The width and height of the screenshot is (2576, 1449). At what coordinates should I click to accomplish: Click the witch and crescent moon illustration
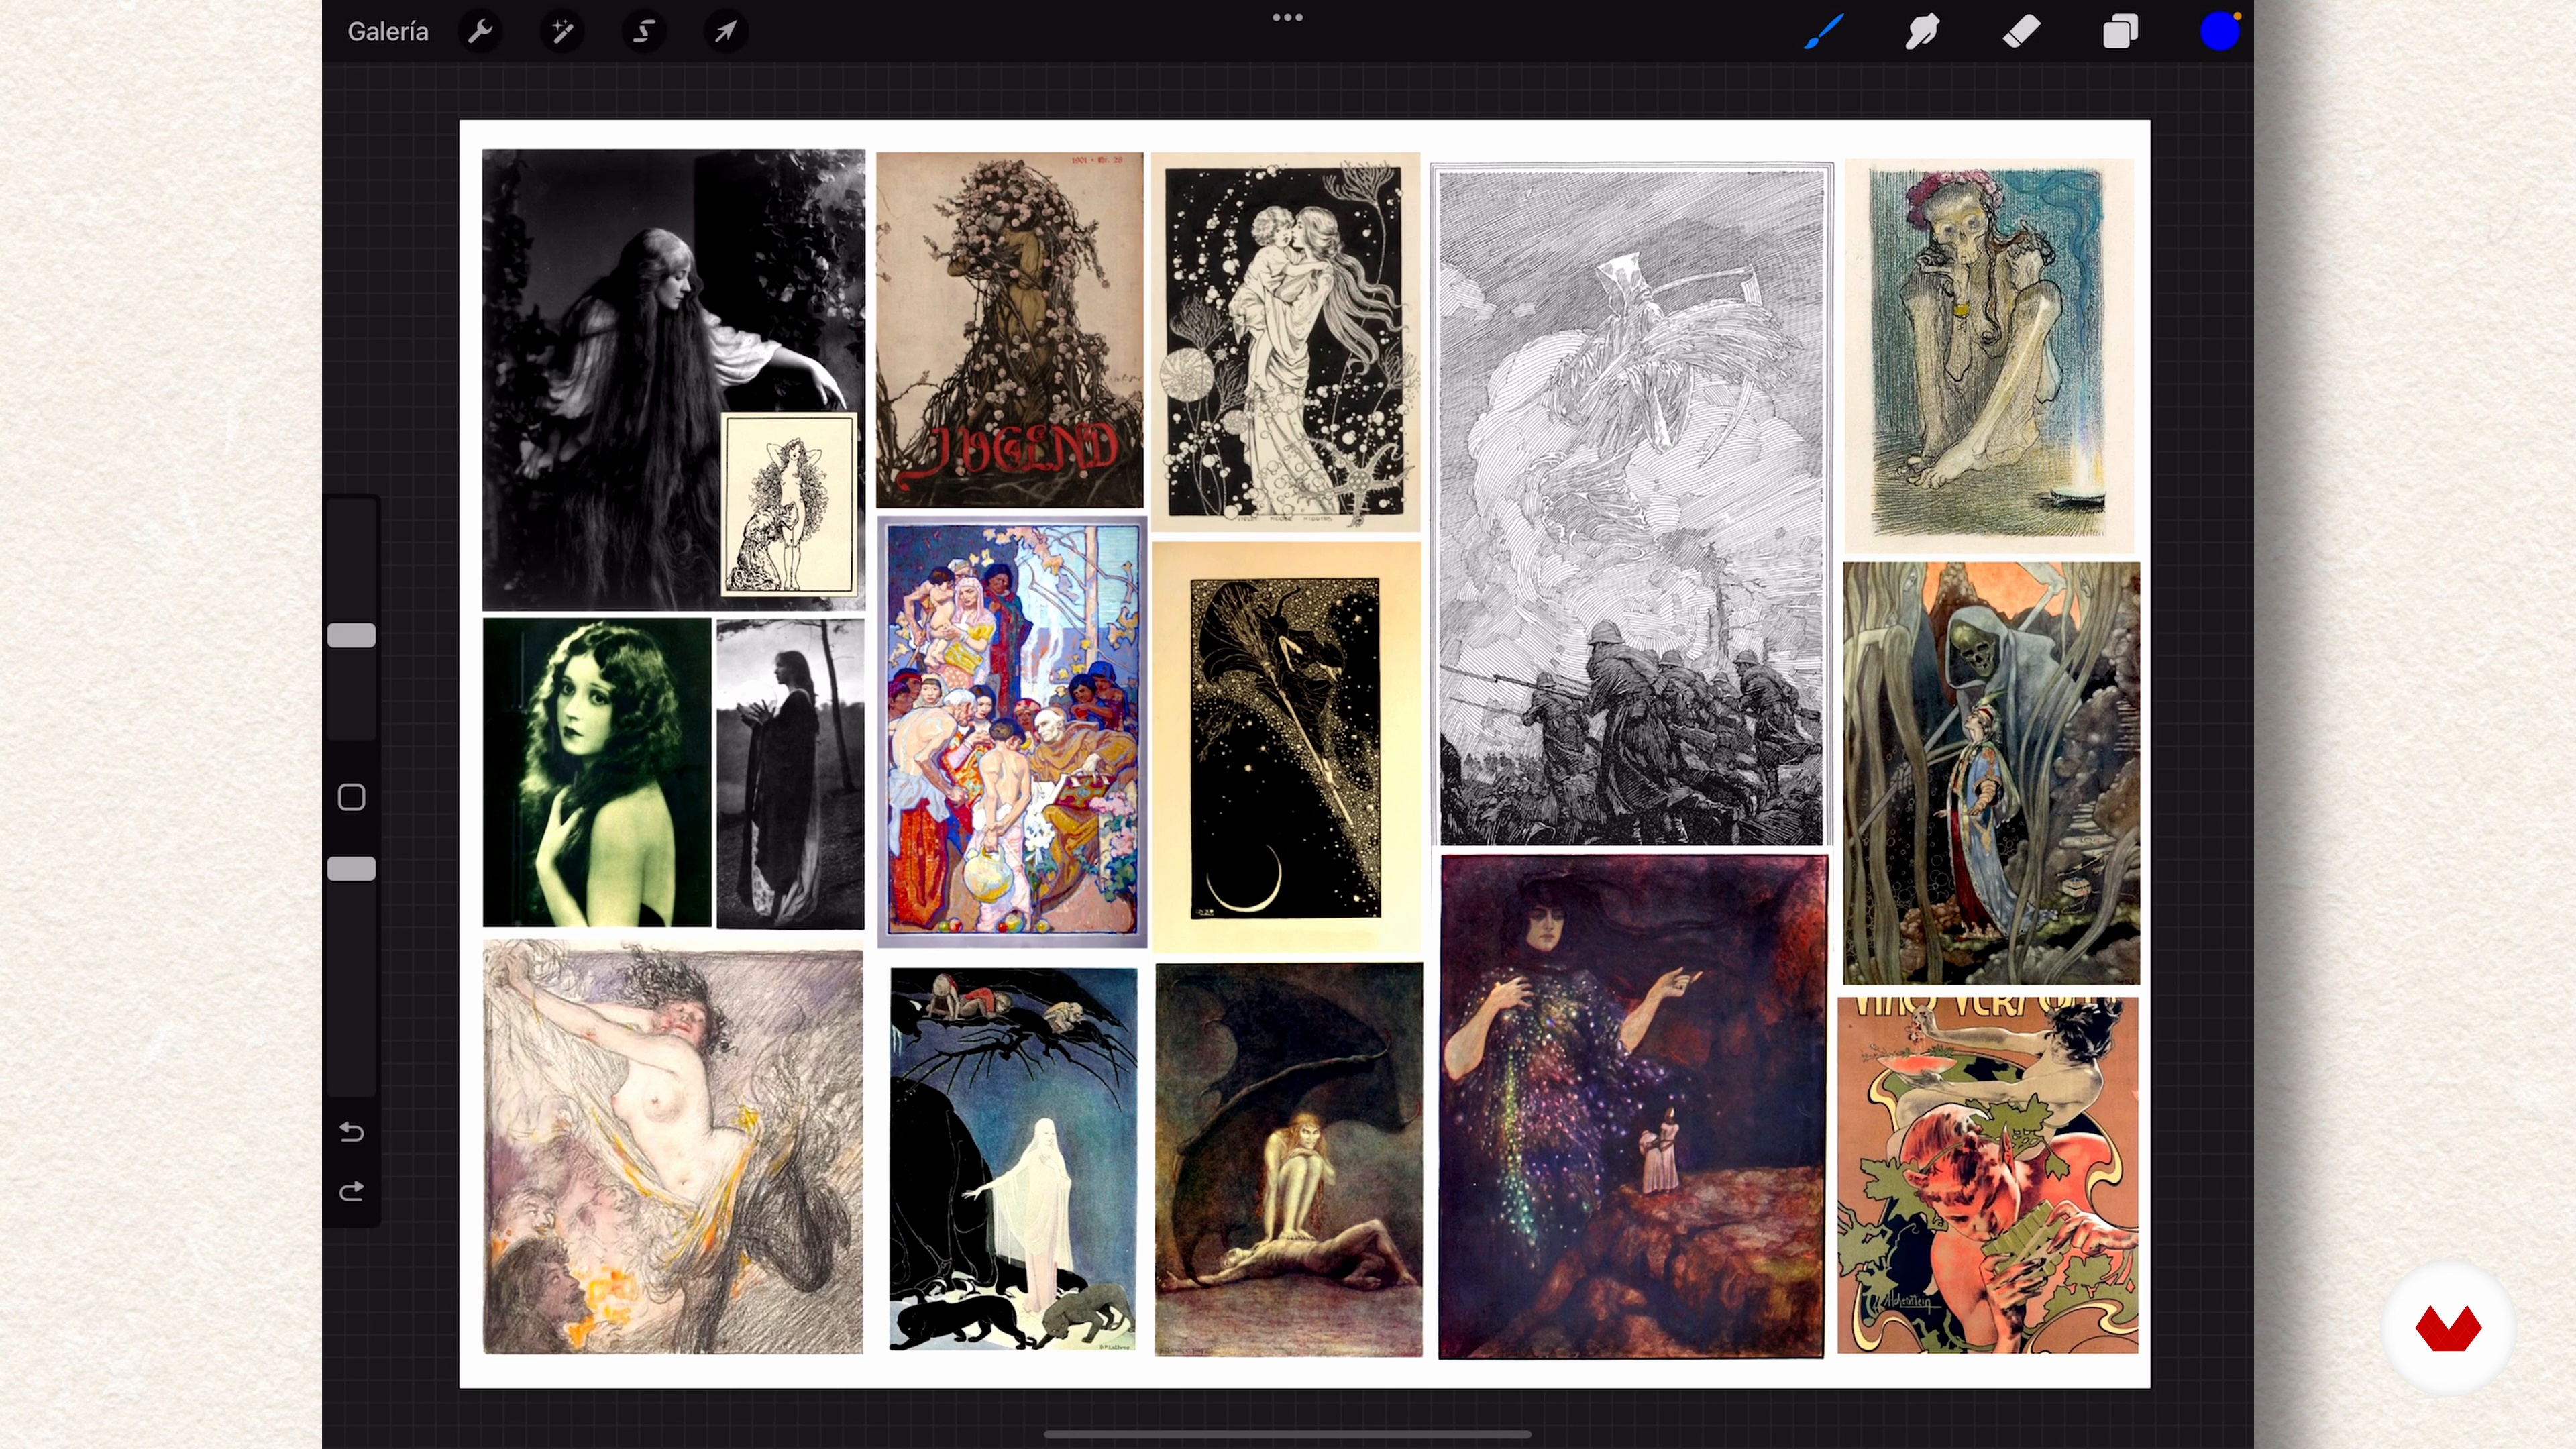1286,747
